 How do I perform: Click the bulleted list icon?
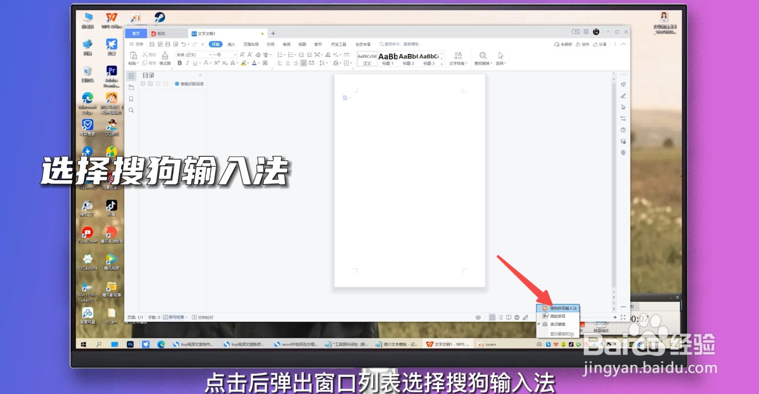point(279,55)
